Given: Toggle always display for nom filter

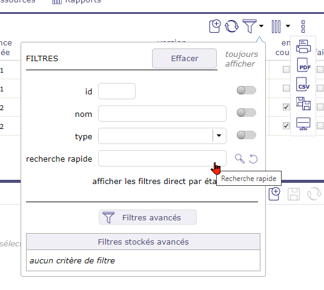Looking at the screenshot, I should tap(246, 113).
